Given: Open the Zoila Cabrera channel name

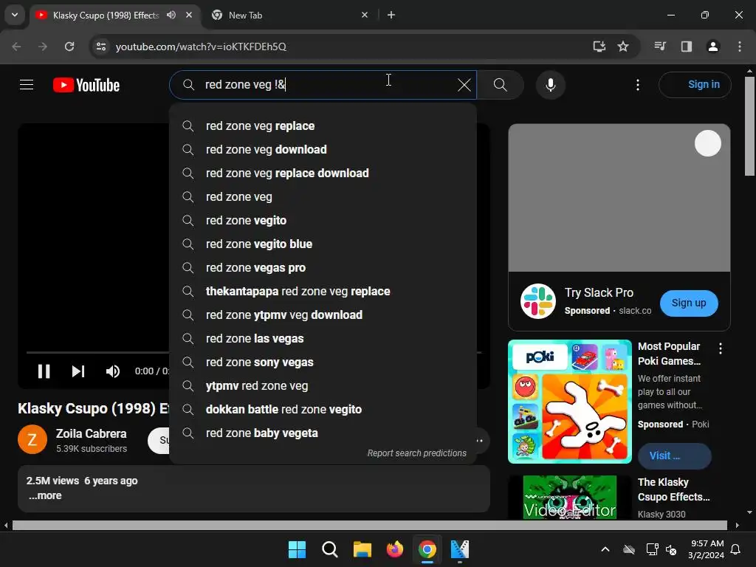Looking at the screenshot, I should coord(91,433).
